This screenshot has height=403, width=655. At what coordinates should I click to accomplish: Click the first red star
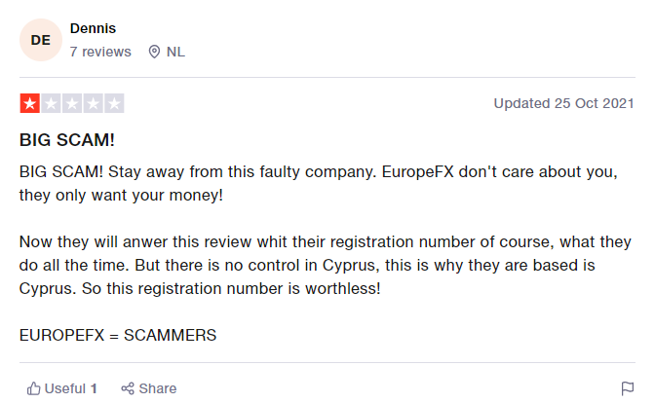tap(30, 103)
